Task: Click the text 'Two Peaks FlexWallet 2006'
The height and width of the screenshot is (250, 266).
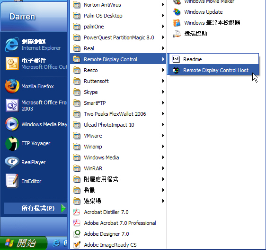Action: pyautogui.click(x=115, y=114)
